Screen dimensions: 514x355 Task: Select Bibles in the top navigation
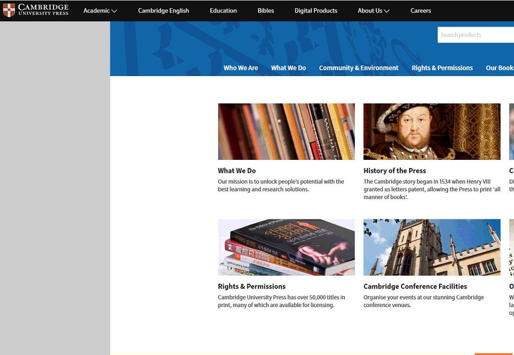tap(265, 11)
